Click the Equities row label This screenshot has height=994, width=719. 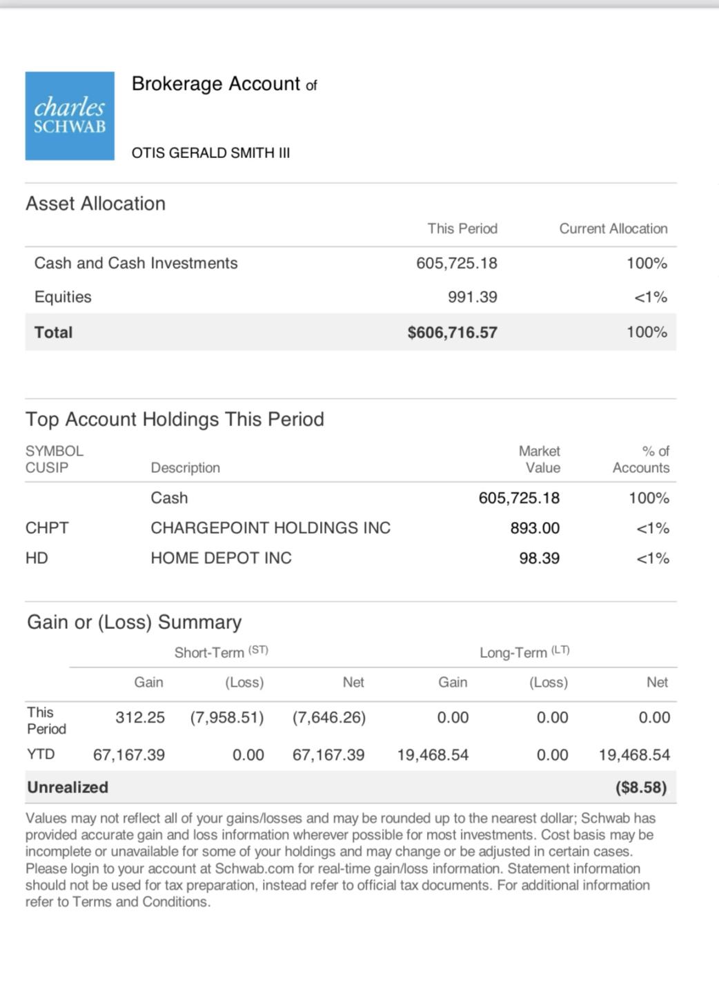pos(63,297)
